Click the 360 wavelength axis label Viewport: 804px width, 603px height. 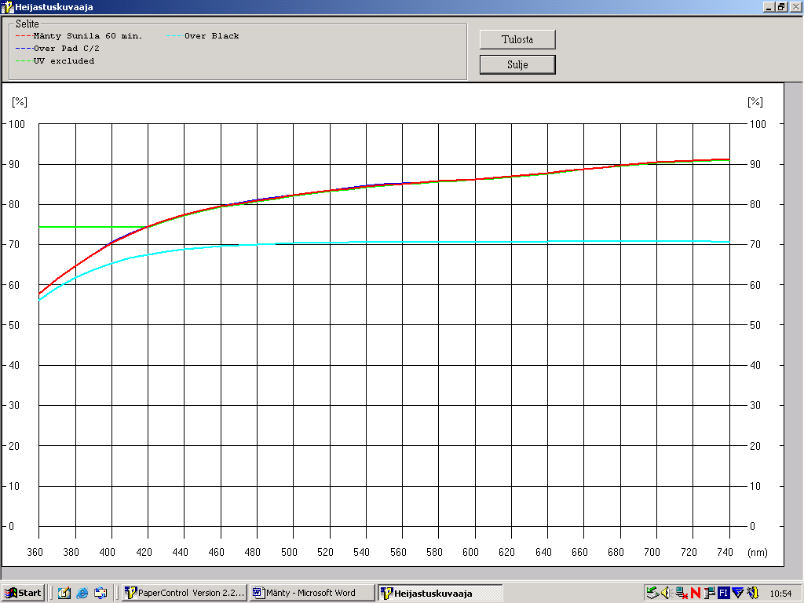[35, 552]
